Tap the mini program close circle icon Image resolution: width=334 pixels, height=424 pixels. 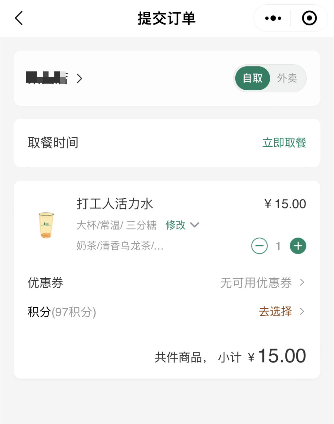pos(309,18)
